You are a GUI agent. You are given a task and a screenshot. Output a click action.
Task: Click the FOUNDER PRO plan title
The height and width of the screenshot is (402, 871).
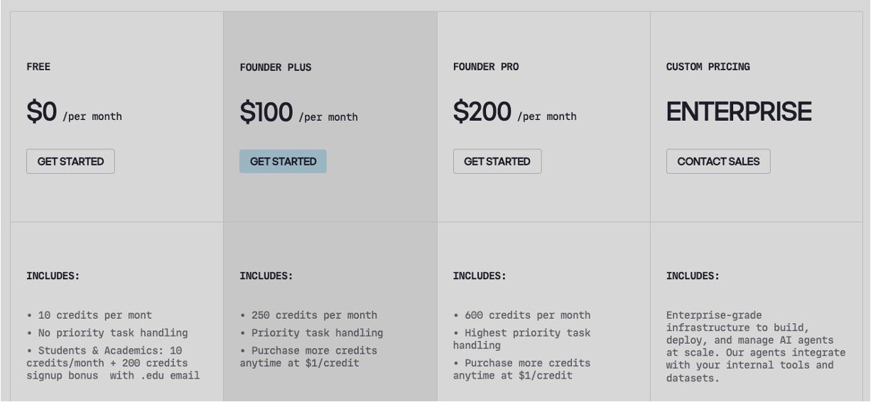(x=486, y=67)
